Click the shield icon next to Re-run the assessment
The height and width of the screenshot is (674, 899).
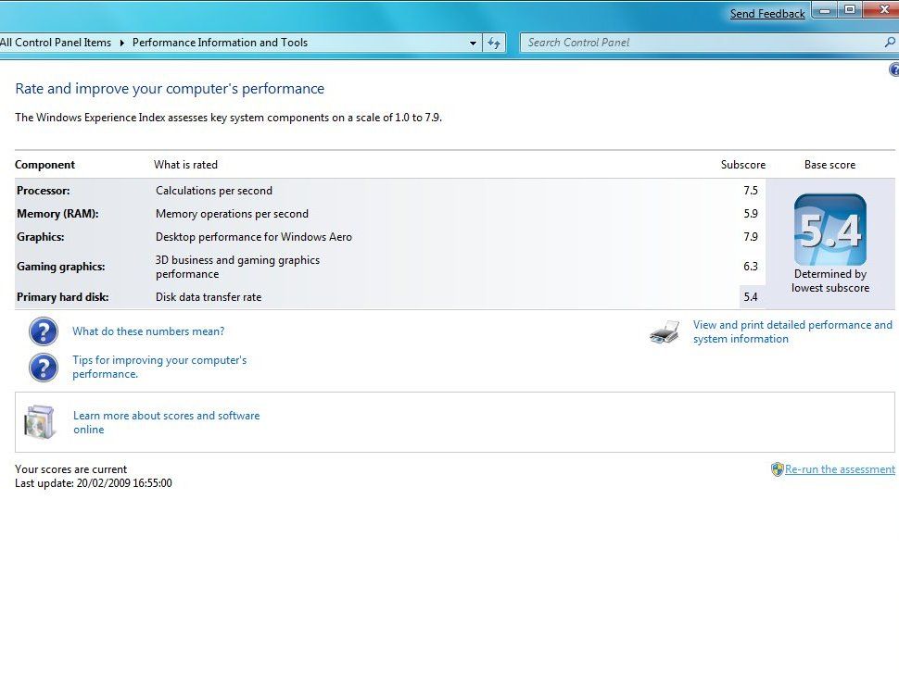(777, 469)
